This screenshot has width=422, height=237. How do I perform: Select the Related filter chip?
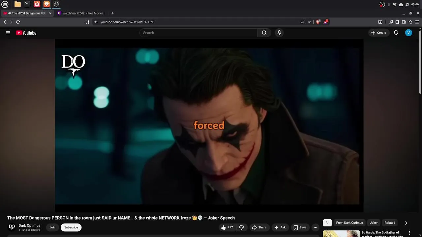click(390, 223)
